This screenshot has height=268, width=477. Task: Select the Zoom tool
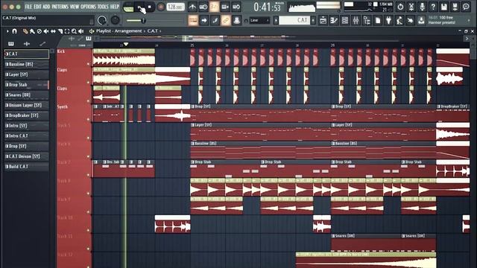coord(74,31)
